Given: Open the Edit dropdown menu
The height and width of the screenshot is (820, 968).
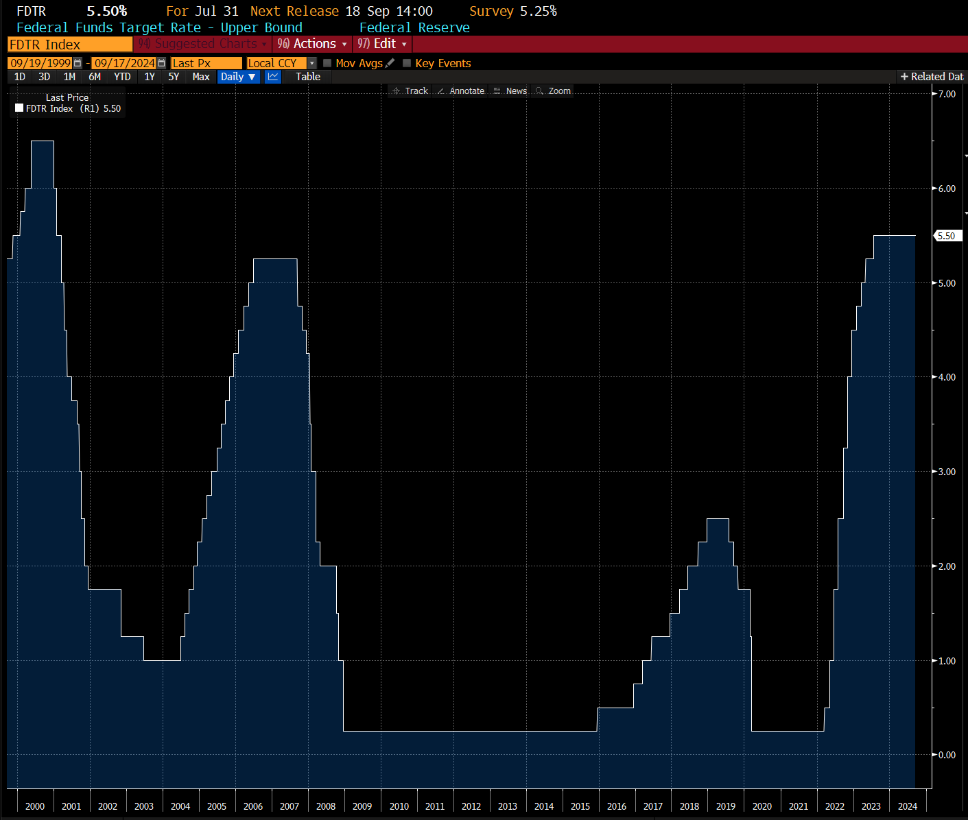Looking at the screenshot, I should 383,44.
